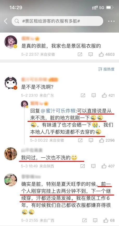The height and width of the screenshot is (226, 119).
Task: Open the anime girl avatar of top commenter
Action: 11,42
